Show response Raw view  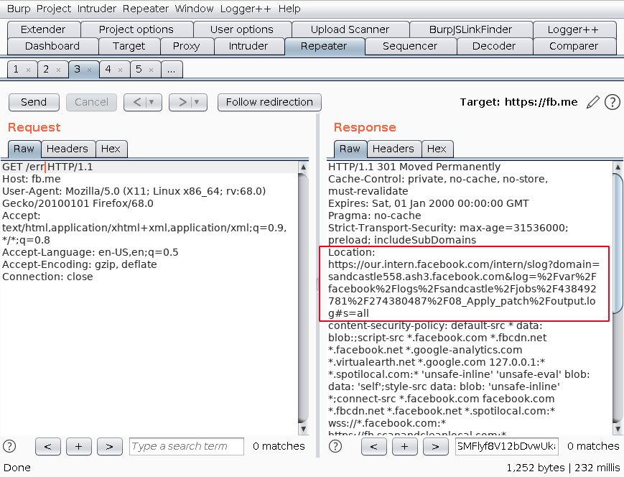click(350, 149)
